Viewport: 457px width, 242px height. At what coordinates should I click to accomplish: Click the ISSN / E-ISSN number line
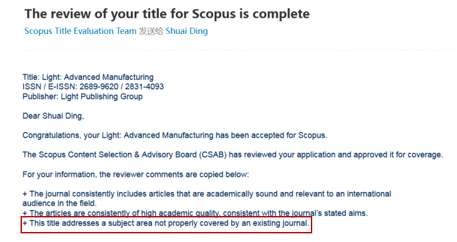93,86
